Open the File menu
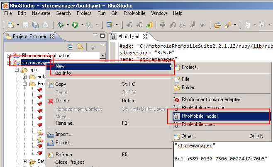The image size is (273, 167). (8, 13)
